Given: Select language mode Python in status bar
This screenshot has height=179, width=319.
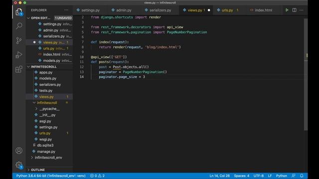Looking at the screenshot, I should point(281,176).
